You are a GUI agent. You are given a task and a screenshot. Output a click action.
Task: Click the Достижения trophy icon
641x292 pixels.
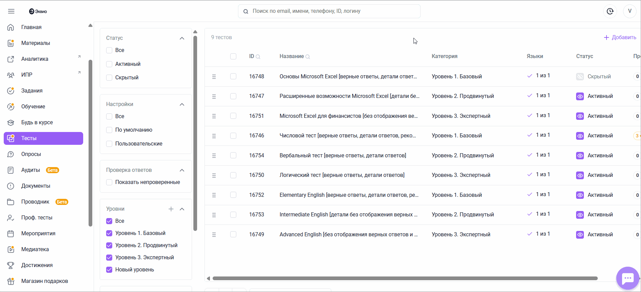pyautogui.click(x=11, y=265)
